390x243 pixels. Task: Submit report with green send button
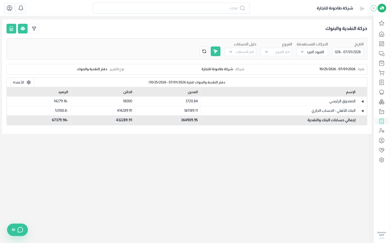[216, 51]
